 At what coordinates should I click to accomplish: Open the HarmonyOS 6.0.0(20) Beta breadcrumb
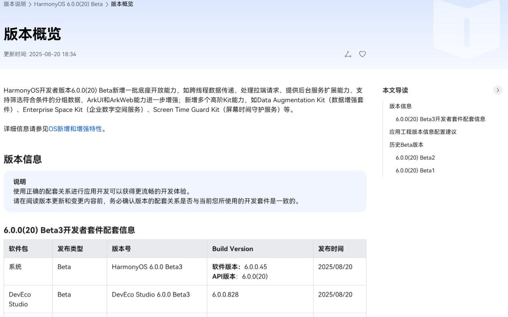click(x=68, y=4)
